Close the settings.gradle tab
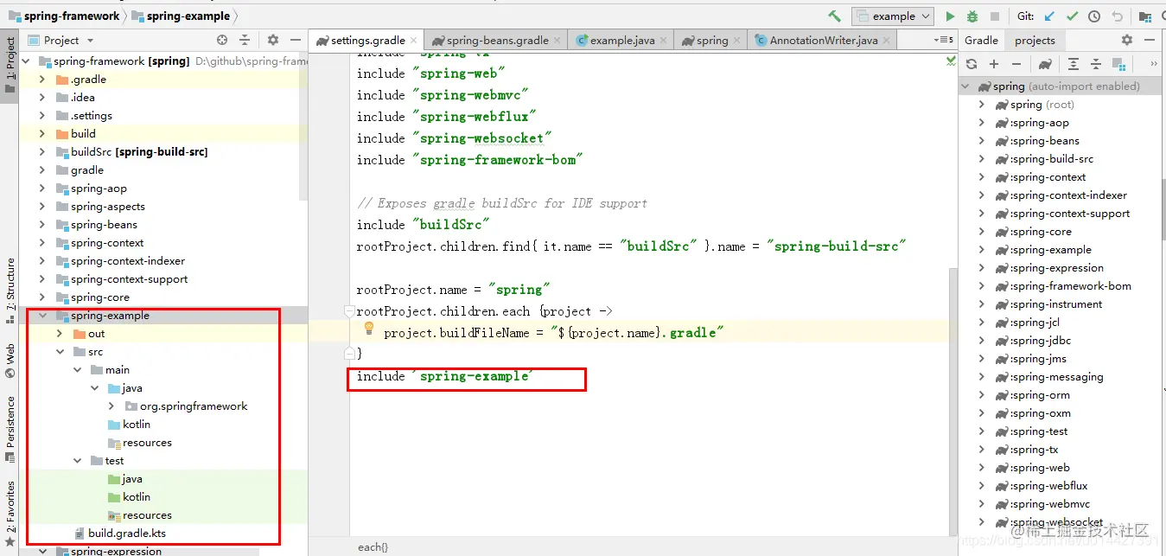The height and width of the screenshot is (556, 1166). pos(414,40)
